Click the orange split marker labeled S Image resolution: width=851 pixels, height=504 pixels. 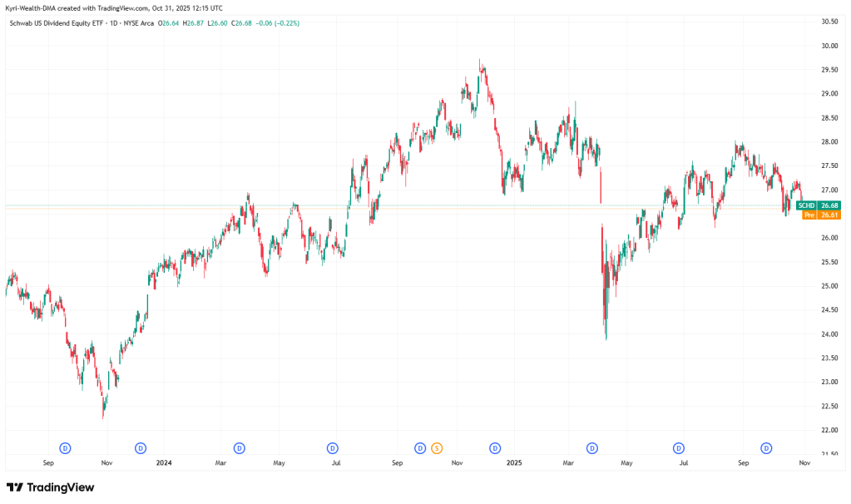point(436,448)
